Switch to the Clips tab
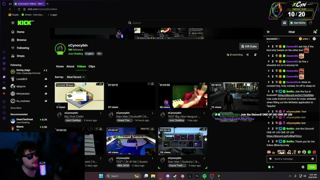 click(x=92, y=66)
